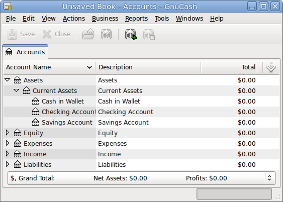The image size is (283, 202).
Task: Expand the Expenses account
Action: pyautogui.click(x=8, y=143)
